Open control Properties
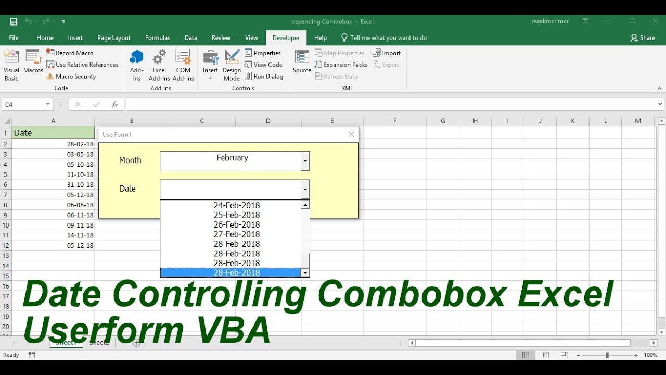 (x=263, y=53)
